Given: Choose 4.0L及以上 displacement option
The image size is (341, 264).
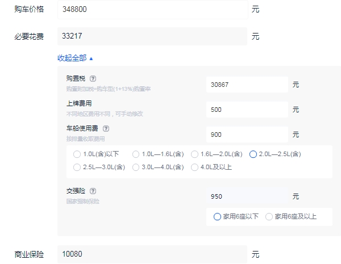Looking at the screenshot, I should click(195, 167).
